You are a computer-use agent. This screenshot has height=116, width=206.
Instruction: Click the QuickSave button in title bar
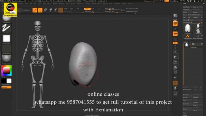[147, 1]
